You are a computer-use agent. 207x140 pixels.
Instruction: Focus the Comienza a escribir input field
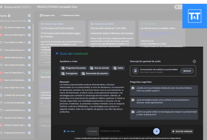click(x=126, y=131)
